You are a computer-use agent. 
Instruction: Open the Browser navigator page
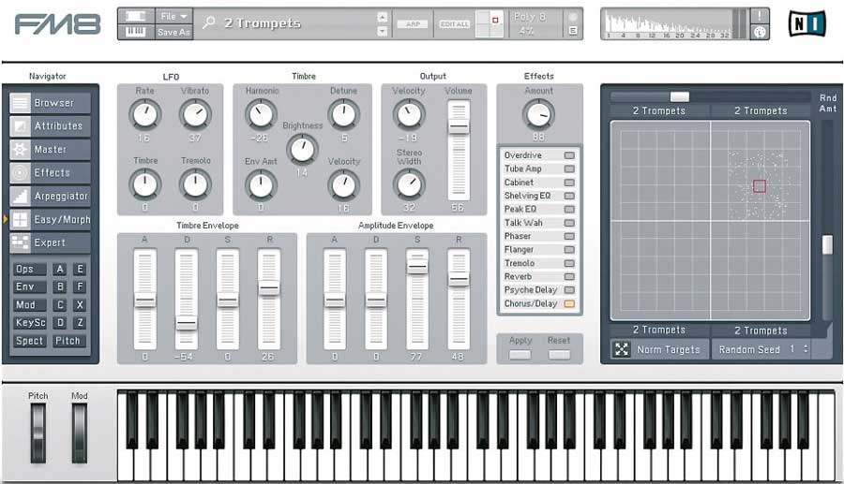click(50, 103)
